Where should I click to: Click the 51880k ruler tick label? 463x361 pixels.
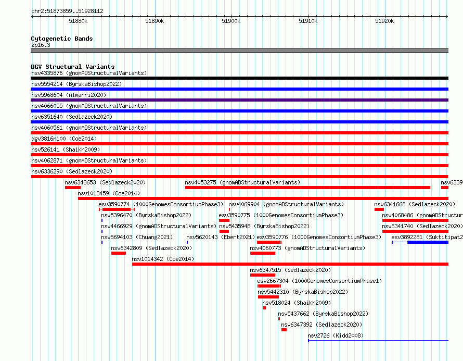pyautogui.click(x=78, y=21)
